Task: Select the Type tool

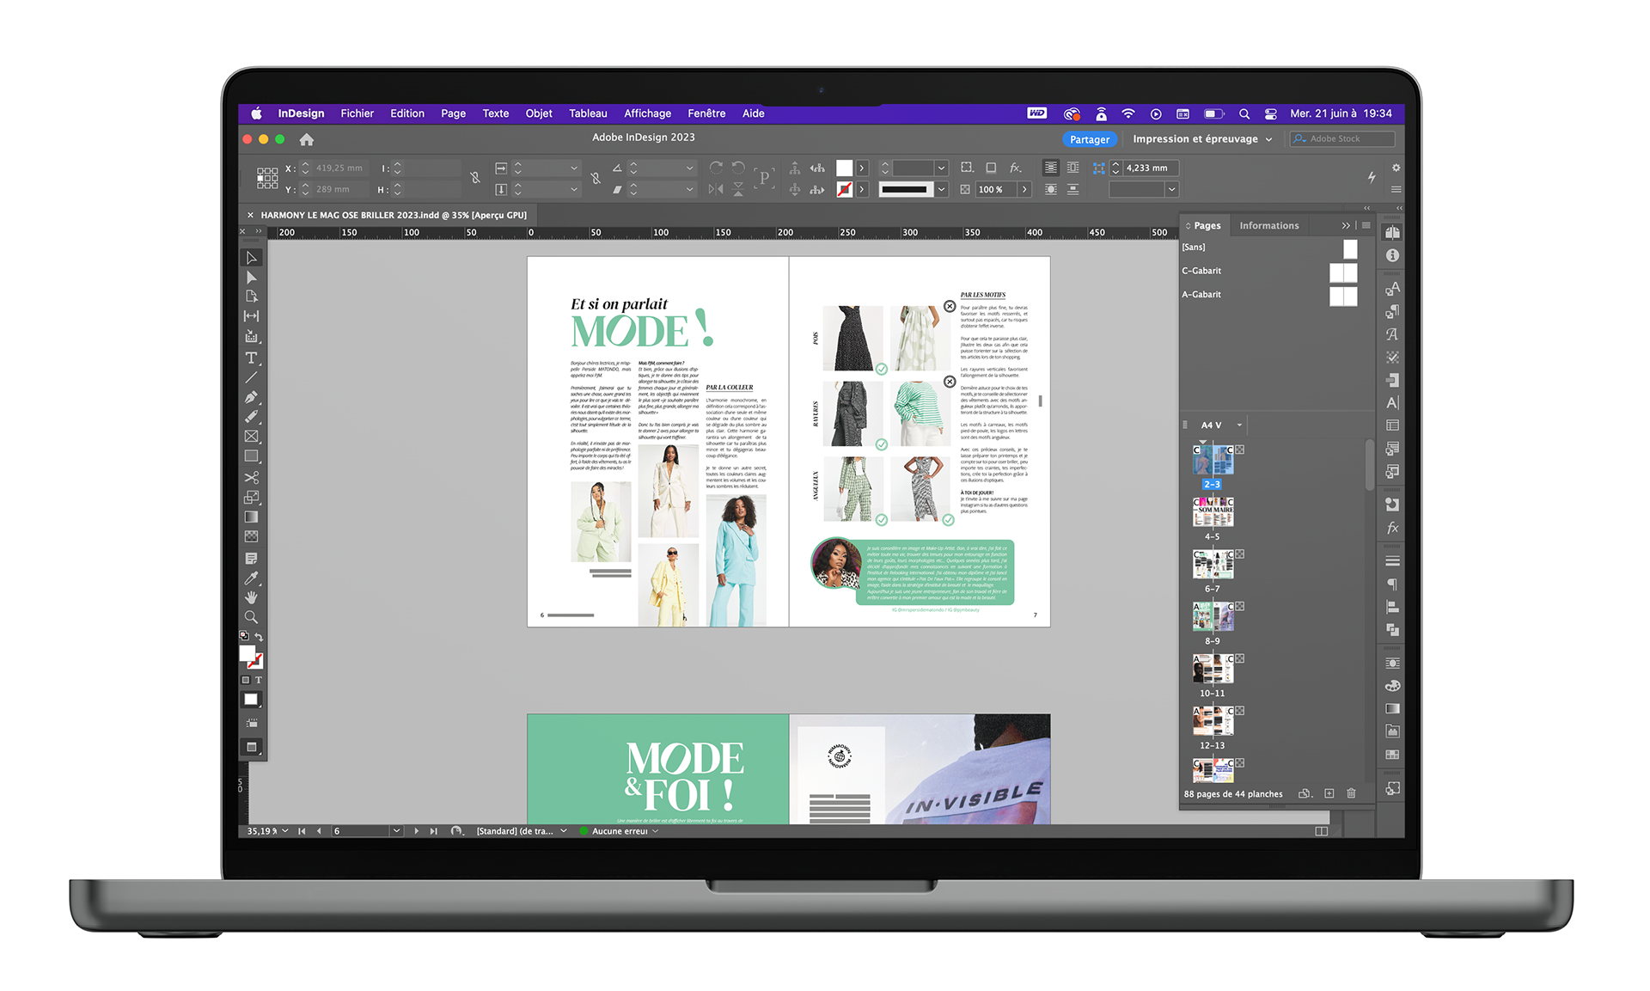Action: point(251,358)
